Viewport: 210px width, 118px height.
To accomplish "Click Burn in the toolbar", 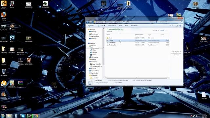I will point(127,26).
